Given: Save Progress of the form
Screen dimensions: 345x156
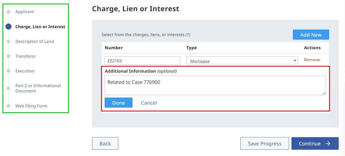Looking at the screenshot, I should pos(264,143).
